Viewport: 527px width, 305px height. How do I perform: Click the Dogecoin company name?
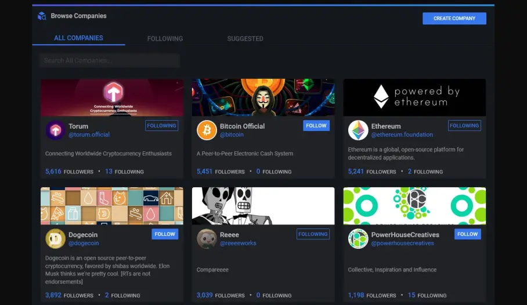tap(83, 235)
